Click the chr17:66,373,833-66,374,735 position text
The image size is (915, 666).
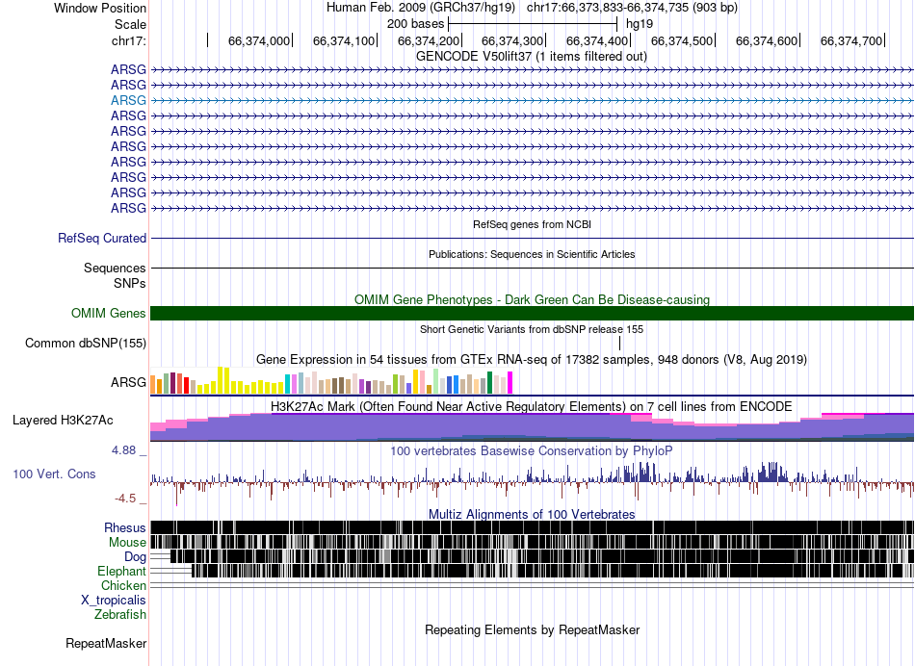(632, 8)
